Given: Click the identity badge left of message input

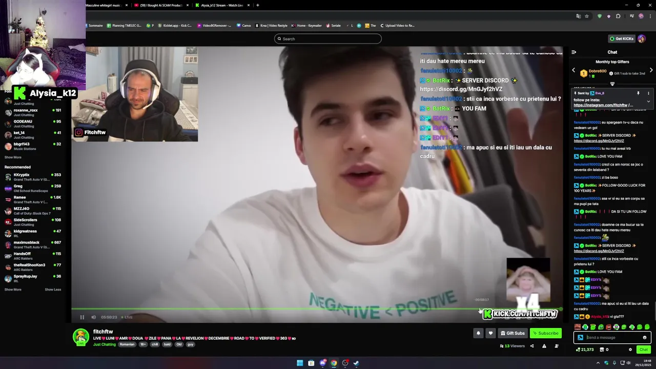Looking at the screenshot, I should tap(580, 337).
